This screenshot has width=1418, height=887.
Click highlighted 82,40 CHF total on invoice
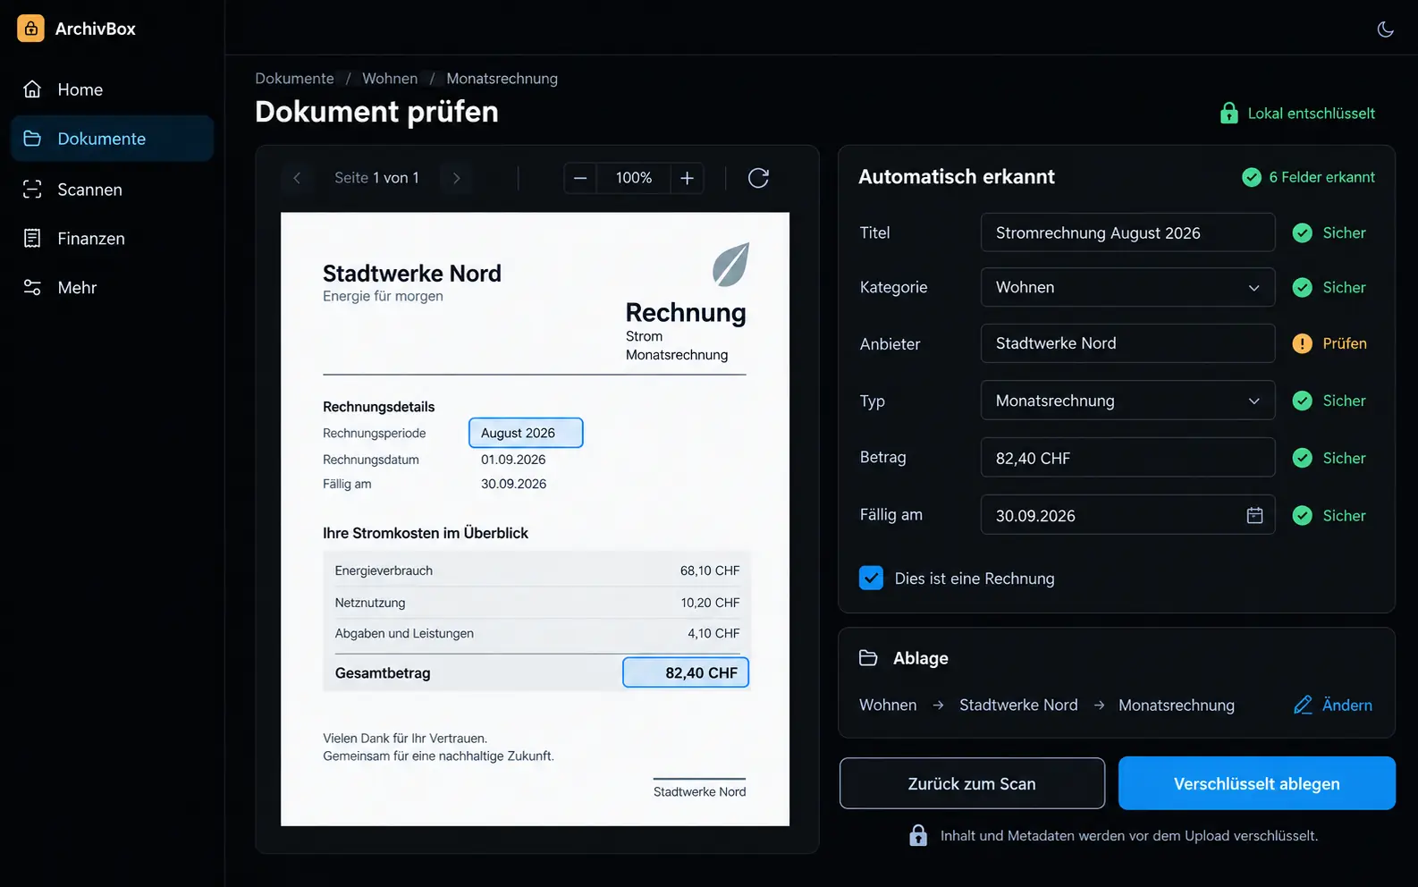coord(686,672)
